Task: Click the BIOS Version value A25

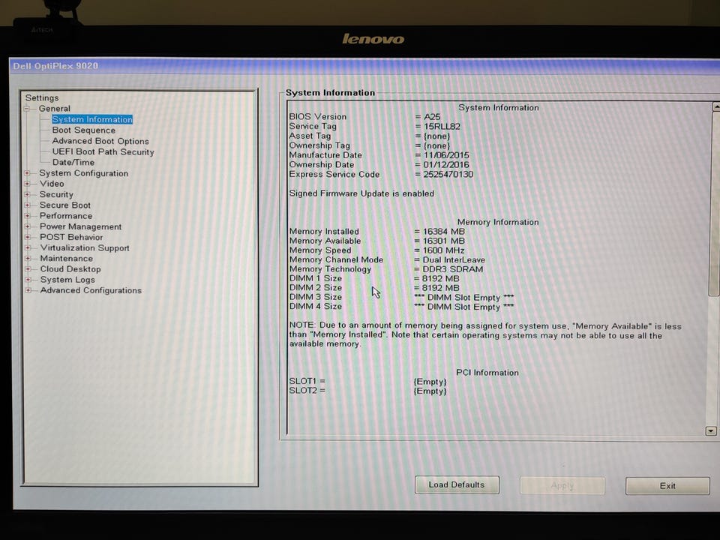Action: click(x=432, y=117)
